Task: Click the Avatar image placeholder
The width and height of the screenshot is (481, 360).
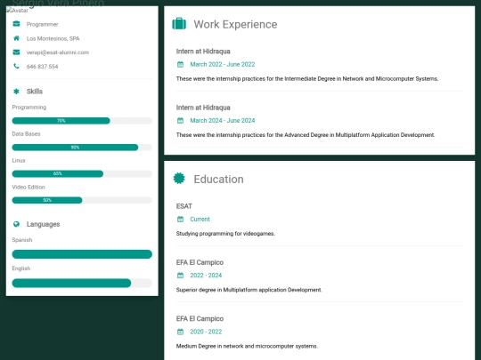Action: pos(17,11)
